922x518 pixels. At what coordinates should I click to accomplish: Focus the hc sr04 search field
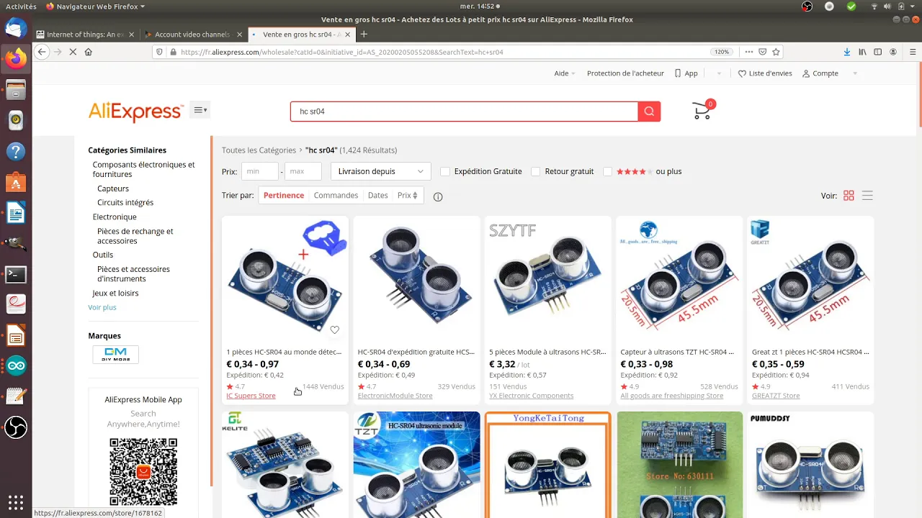click(x=464, y=112)
